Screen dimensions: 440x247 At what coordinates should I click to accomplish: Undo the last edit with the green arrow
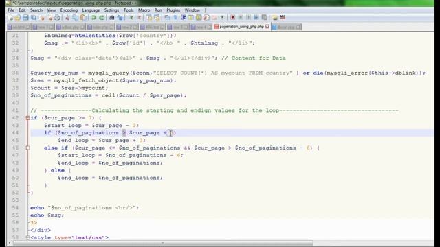pyautogui.click(x=93, y=18)
